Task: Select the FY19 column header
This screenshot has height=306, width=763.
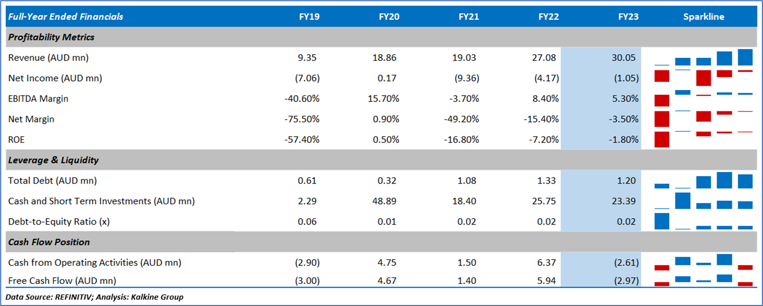Action: pyautogui.click(x=309, y=16)
